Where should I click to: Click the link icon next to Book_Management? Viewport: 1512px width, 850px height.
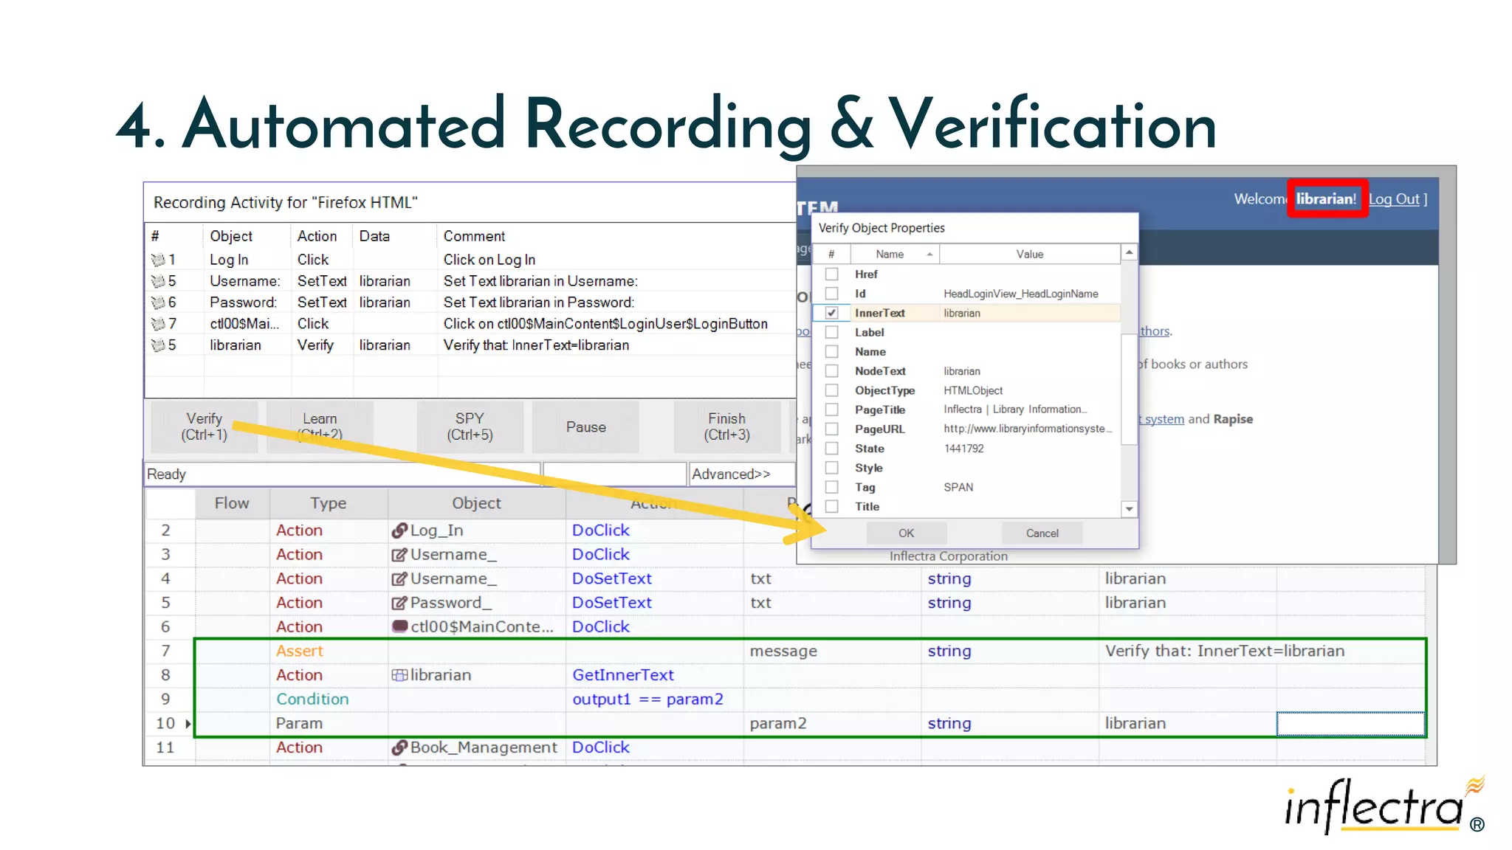(x=399, y=747)
